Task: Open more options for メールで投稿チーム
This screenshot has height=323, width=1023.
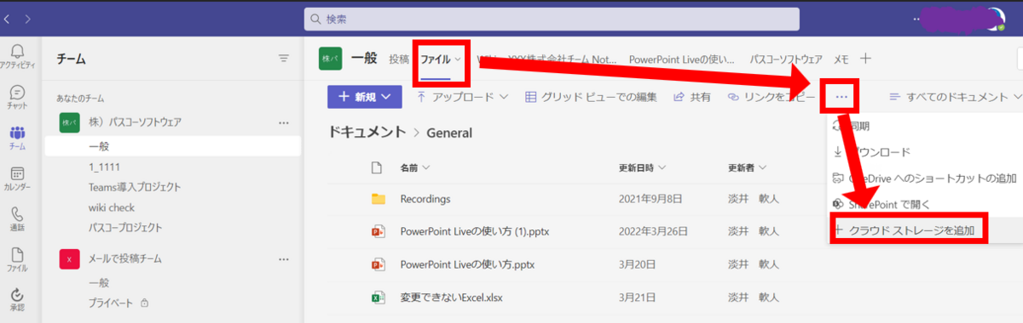Action: tap(284, 258)
